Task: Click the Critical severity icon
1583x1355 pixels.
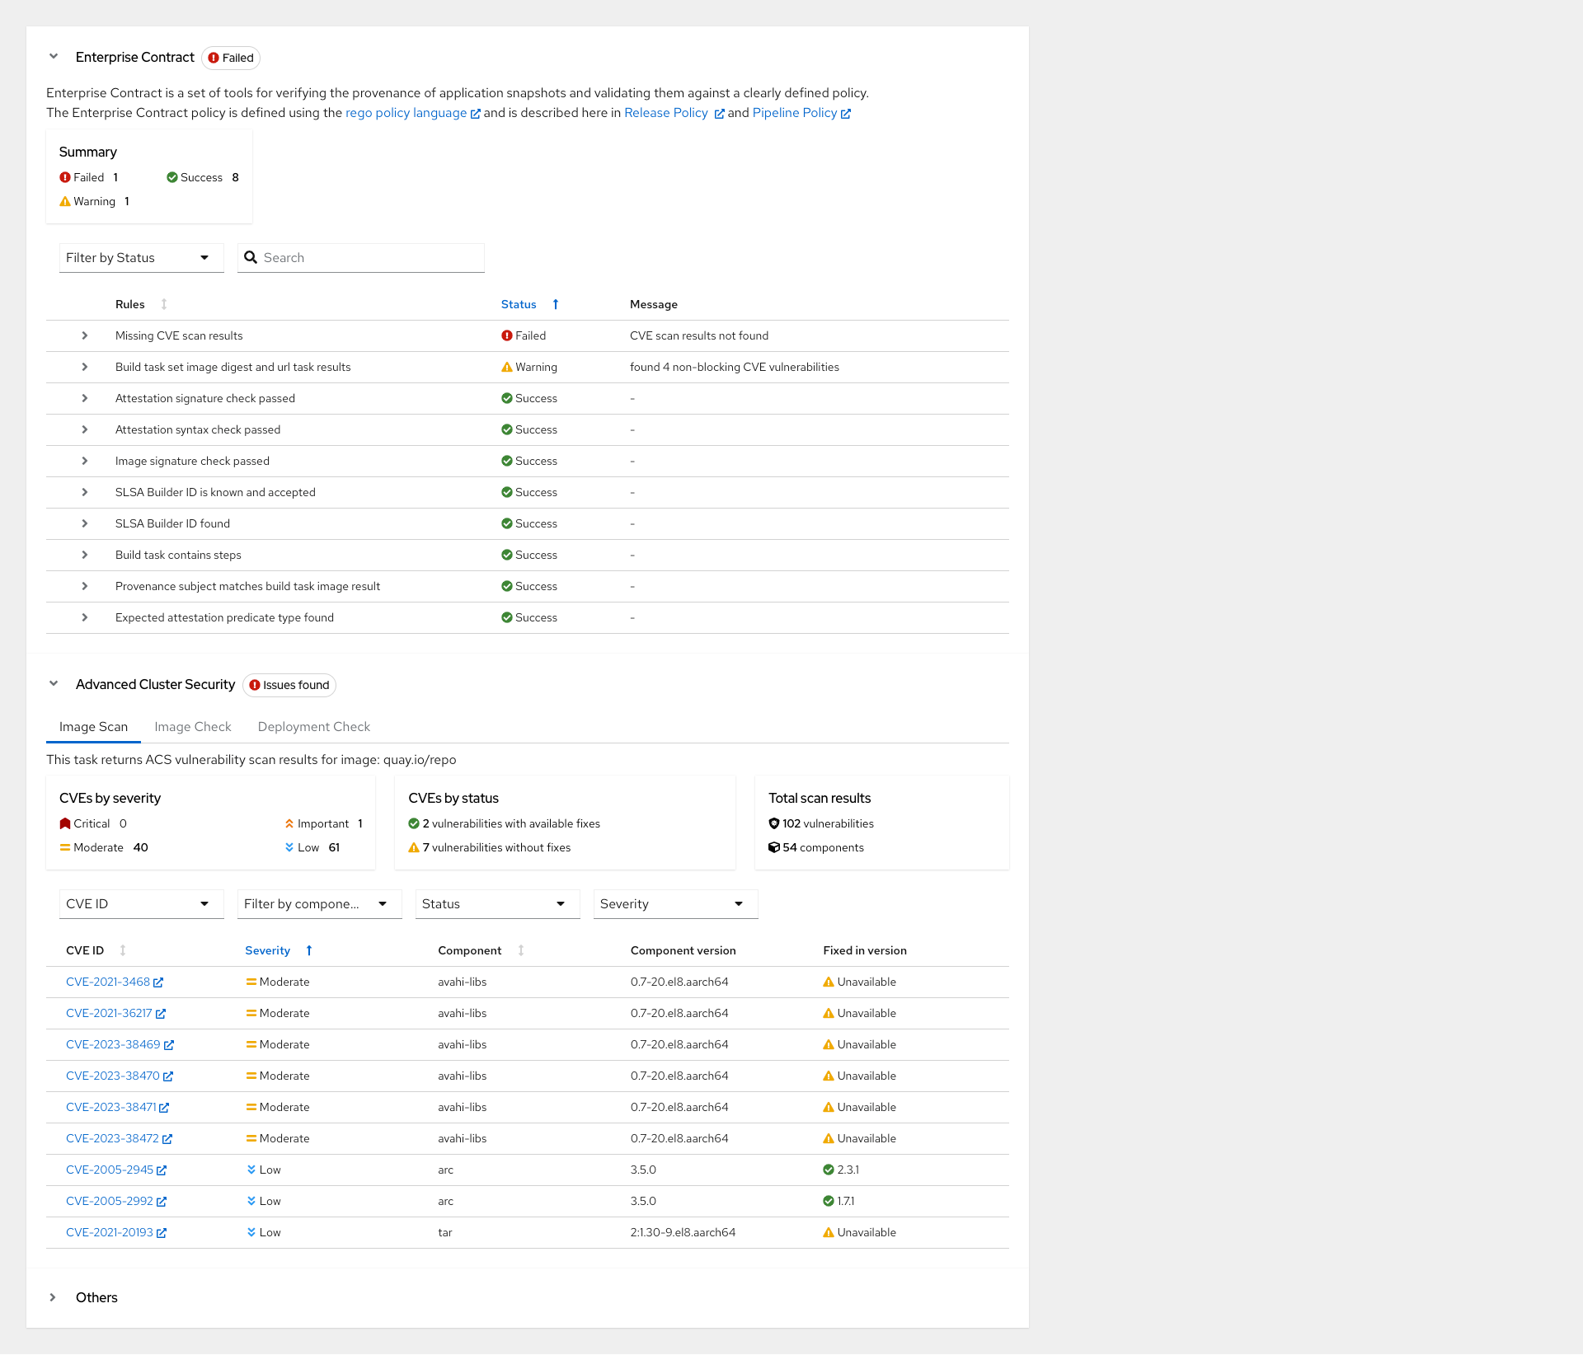Action: click(65, 823)
